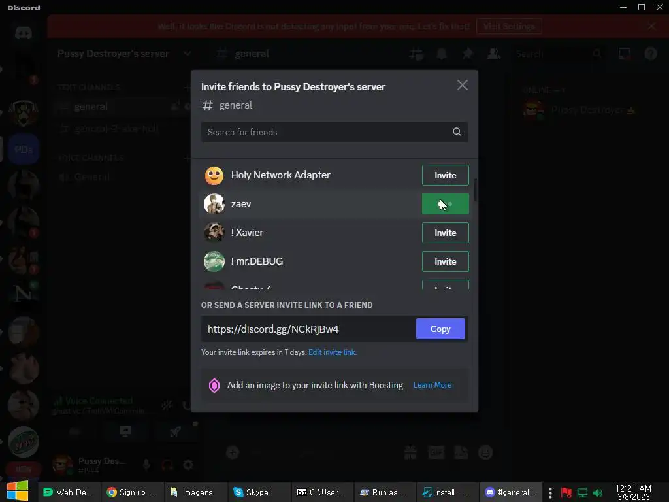The height and width of the screenshot is (502, 669).
Task: Toggle the member list icon
Action: [494, 54]
